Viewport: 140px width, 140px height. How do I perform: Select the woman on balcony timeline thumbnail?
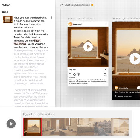point(103,127)
